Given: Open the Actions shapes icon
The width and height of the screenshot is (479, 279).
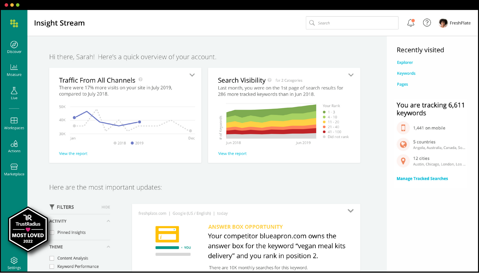Looking at the screenshot, I should tap(14, 143).
